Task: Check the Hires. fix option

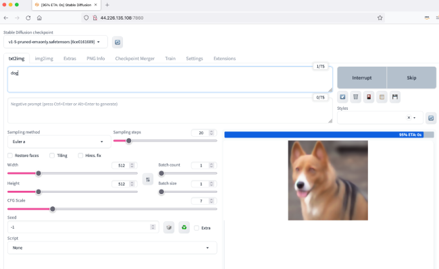Action: 80,155
